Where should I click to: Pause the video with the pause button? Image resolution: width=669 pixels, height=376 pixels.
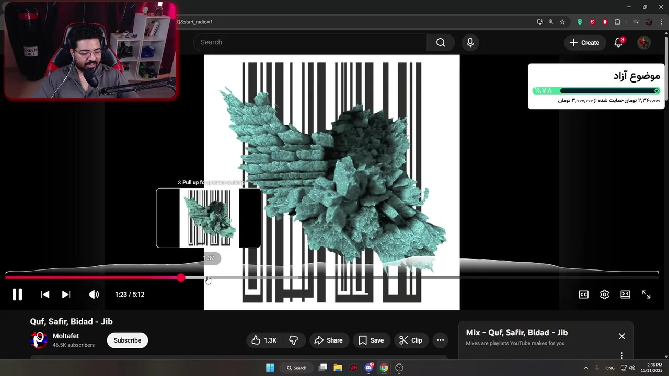tap(17, 295)
